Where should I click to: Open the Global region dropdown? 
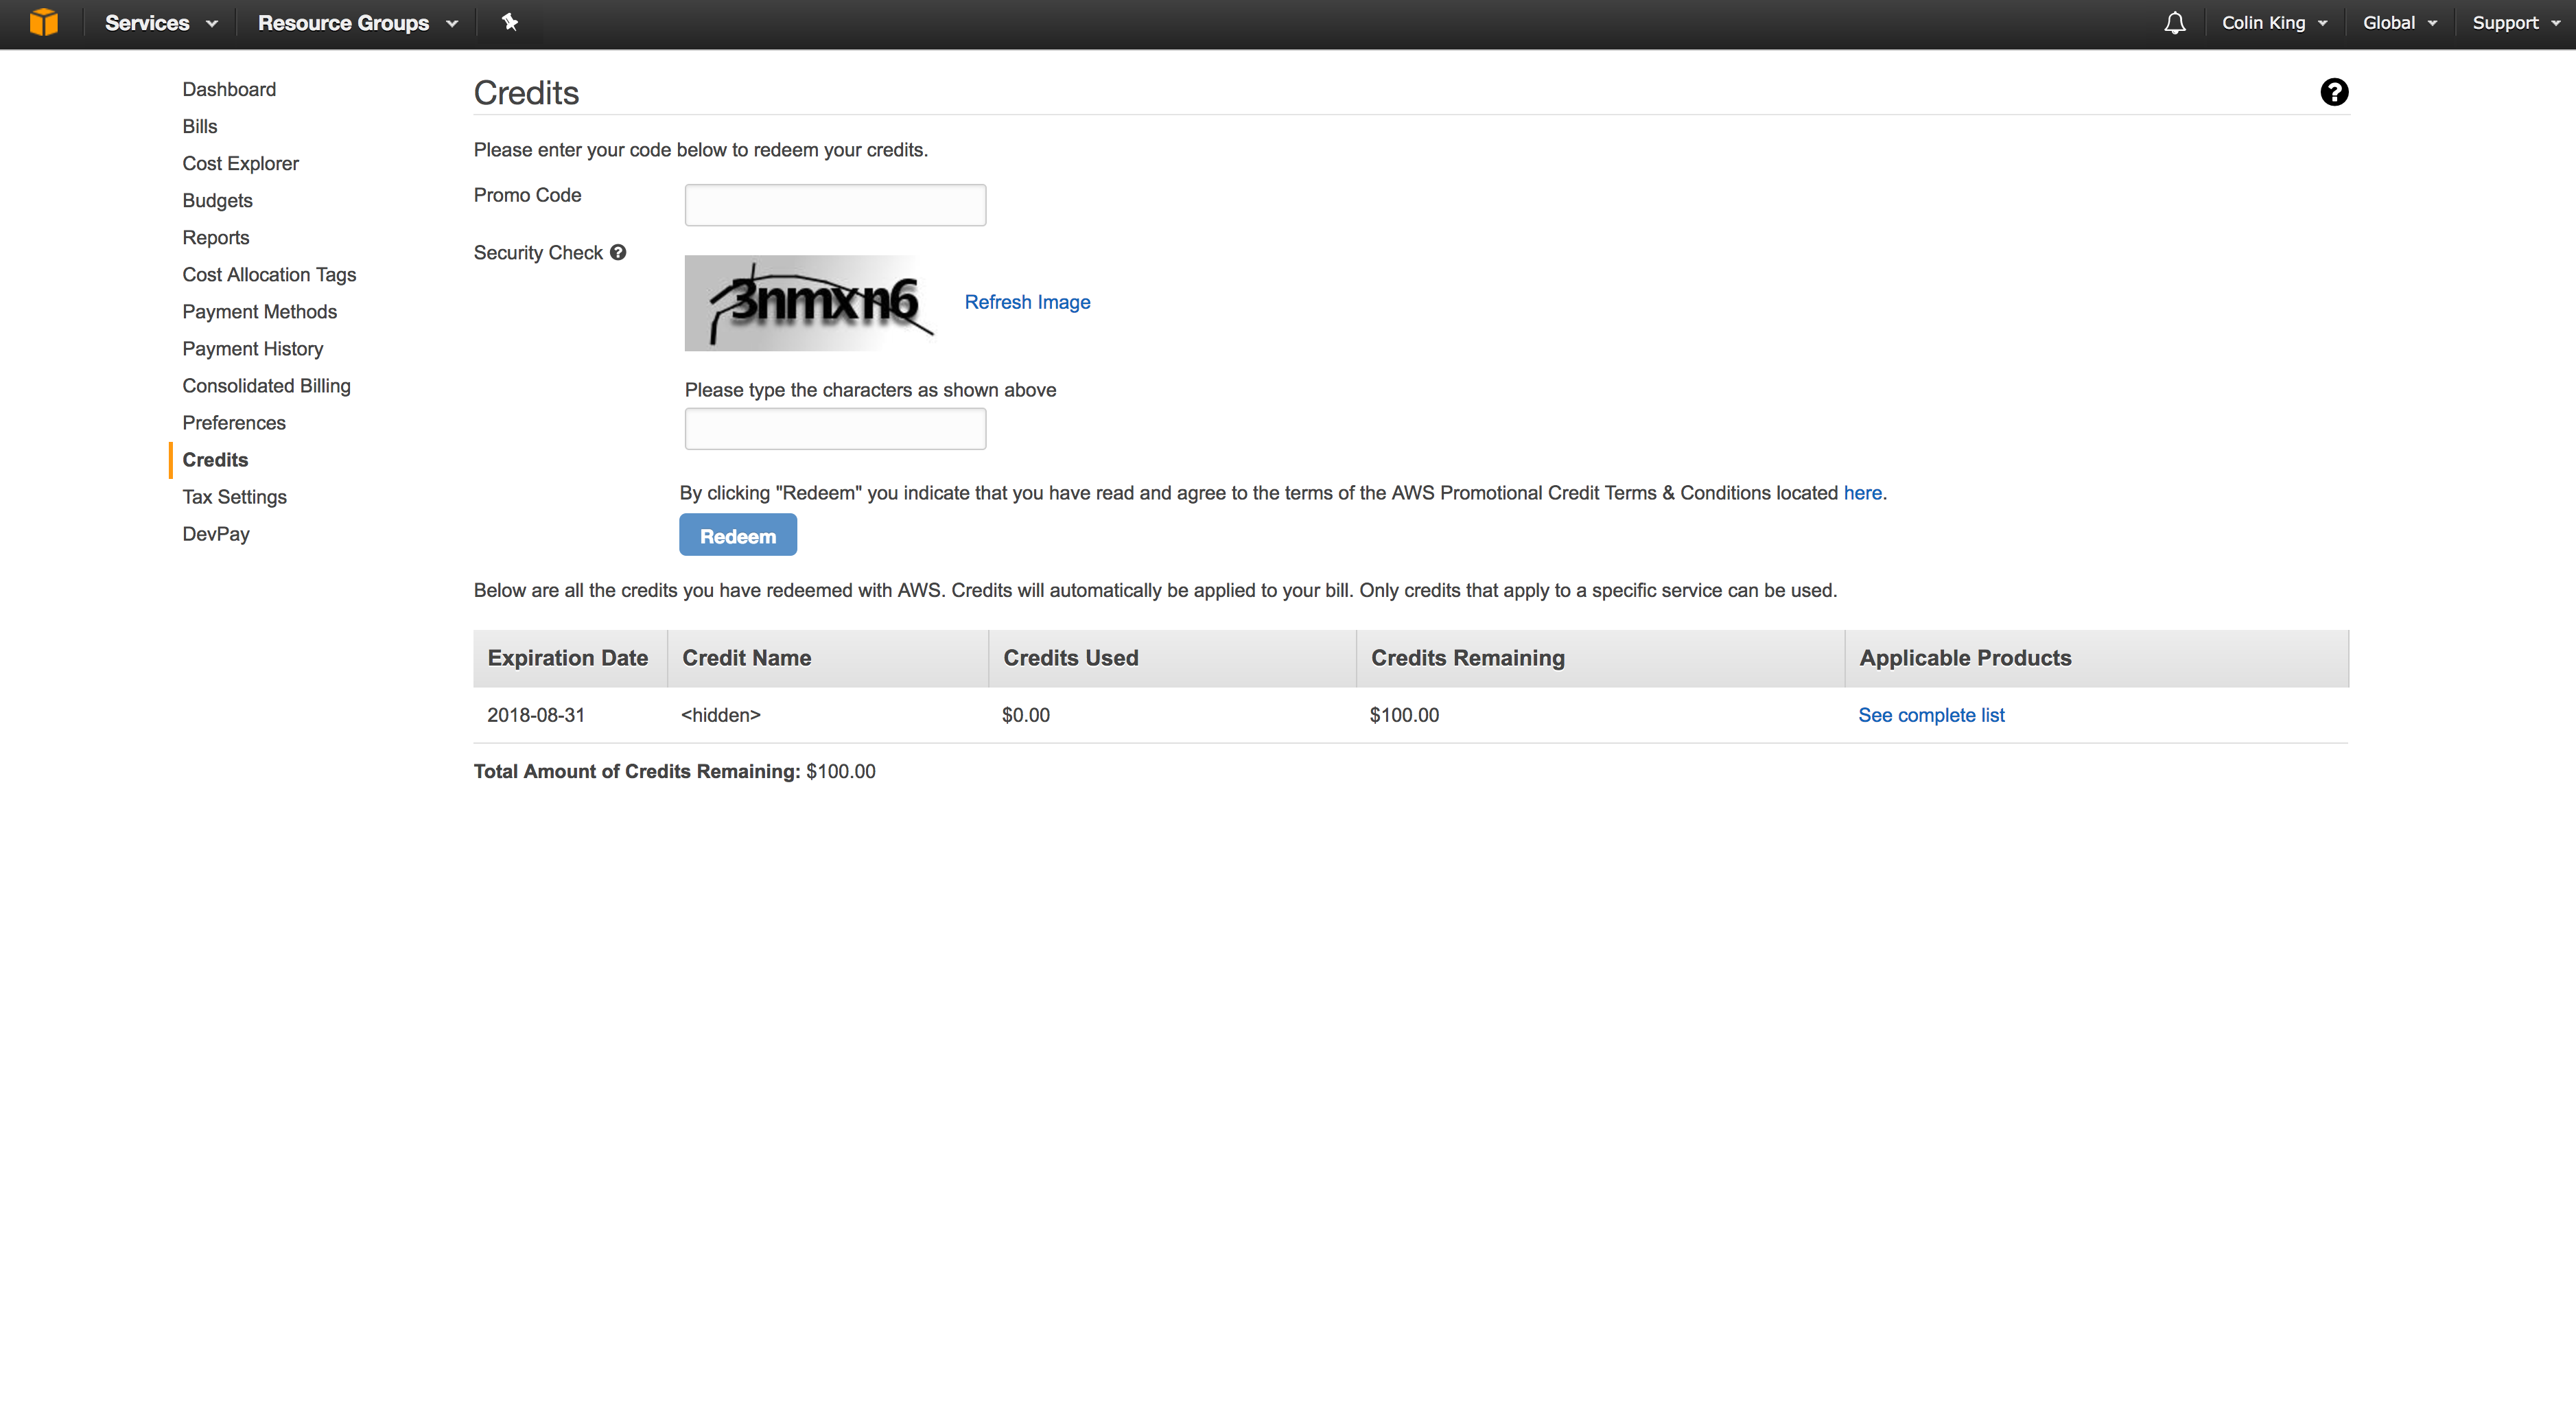[x=2399, y=23]
